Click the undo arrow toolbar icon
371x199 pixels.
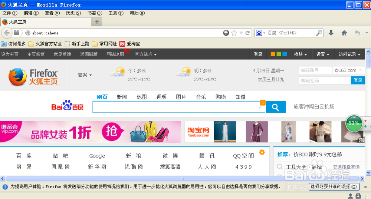[x=357, y=33]
